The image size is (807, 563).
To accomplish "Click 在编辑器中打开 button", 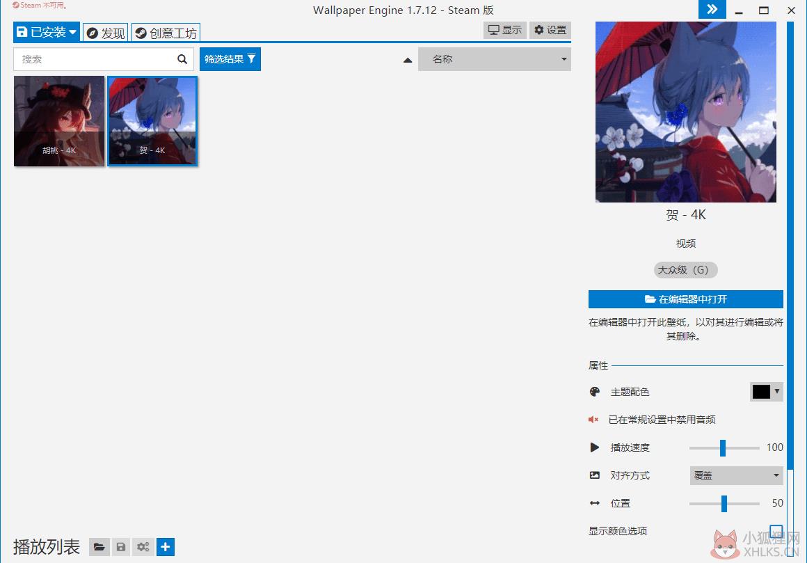I will pos(685,299).
